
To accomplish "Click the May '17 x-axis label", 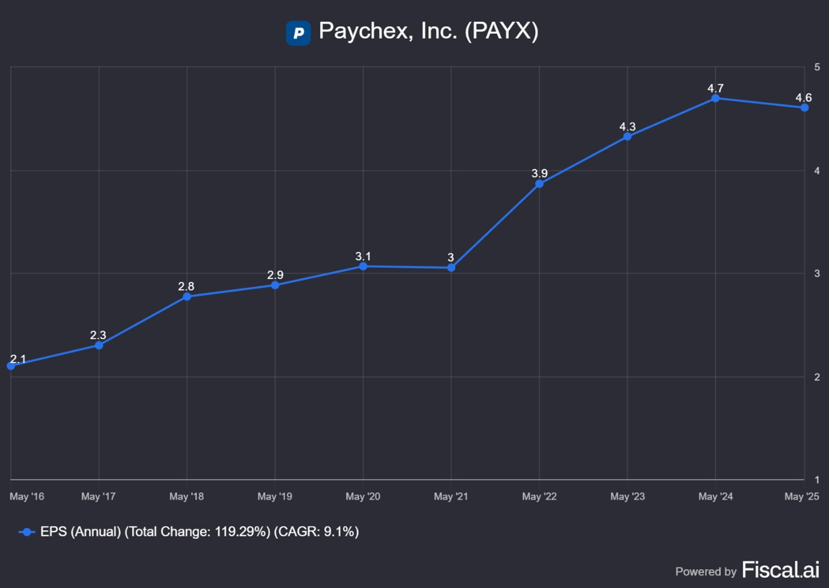I will [x=99, y=497].
